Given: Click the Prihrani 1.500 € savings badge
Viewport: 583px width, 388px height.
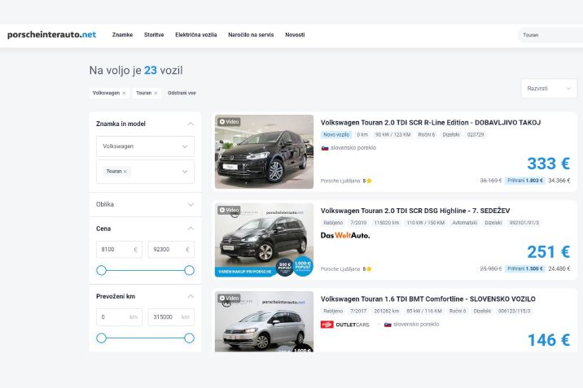Looking at the screenshot, I should click(x=525, y=268).
